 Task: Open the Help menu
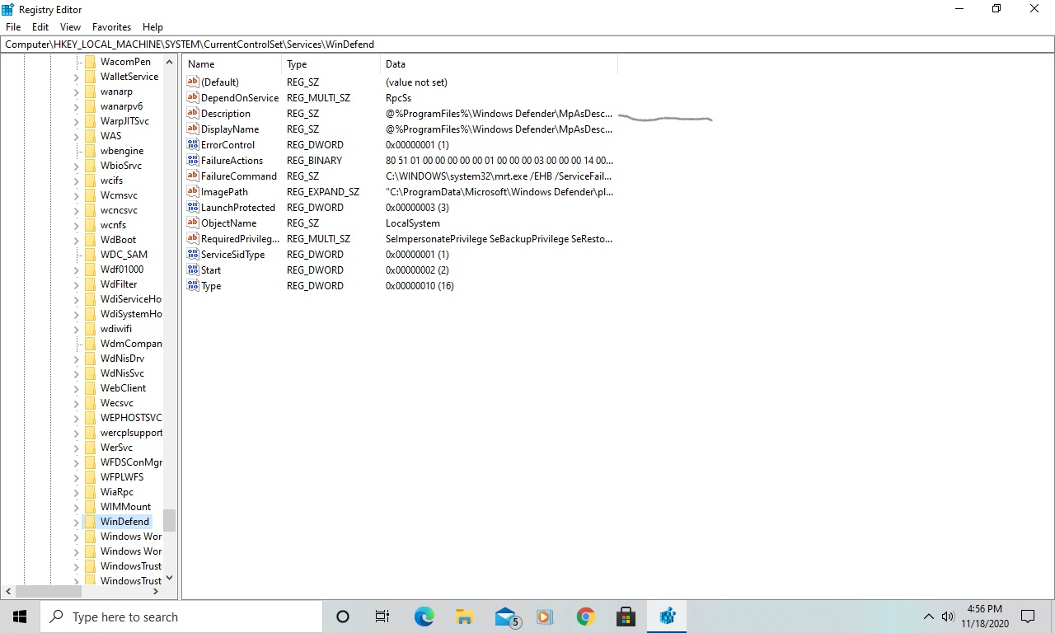pyautogui.click(x=152, y=27)
